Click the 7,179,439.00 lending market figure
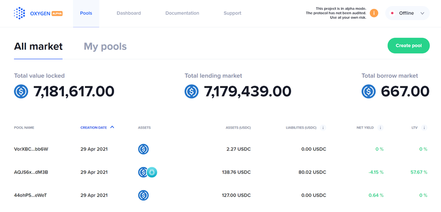Viewport: 441px width, 212px height. 248,91
